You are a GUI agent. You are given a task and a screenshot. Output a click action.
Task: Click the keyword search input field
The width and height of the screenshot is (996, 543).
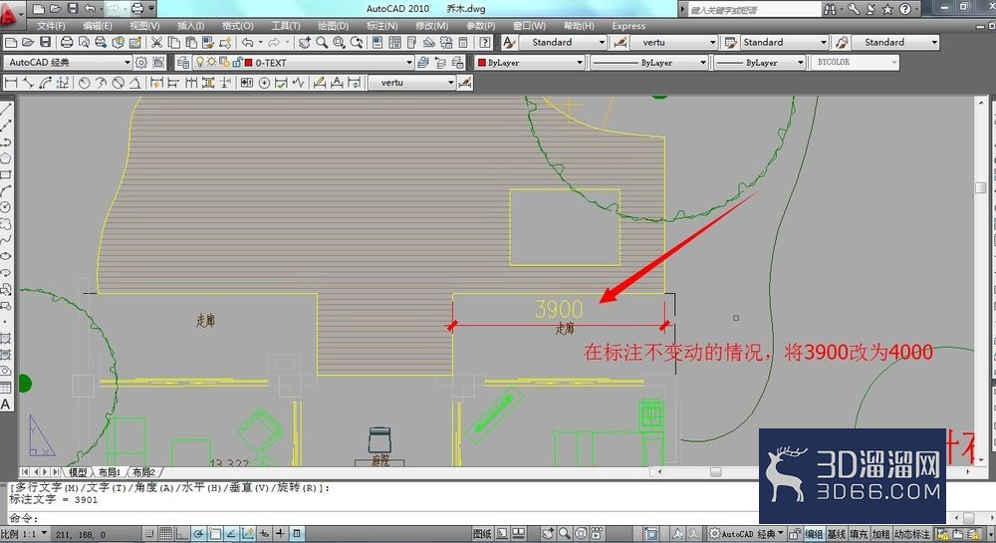755,10
